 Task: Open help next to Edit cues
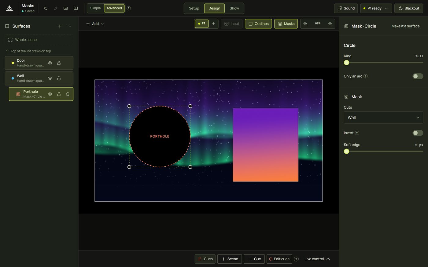[x=296, y=259]
